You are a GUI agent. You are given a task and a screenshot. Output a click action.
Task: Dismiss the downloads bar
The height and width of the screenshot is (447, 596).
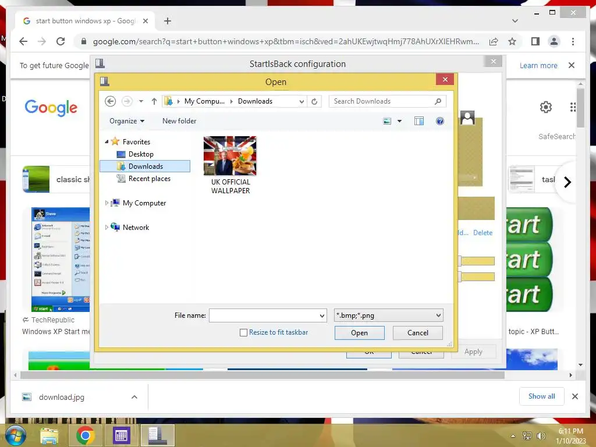(x=574, y=396)
